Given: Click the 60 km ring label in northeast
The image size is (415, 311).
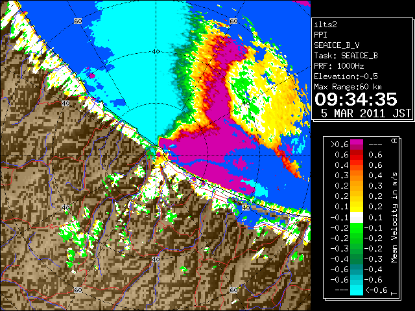Looking at the screenshot, I should pyautogui.click(x=233, y=21).
